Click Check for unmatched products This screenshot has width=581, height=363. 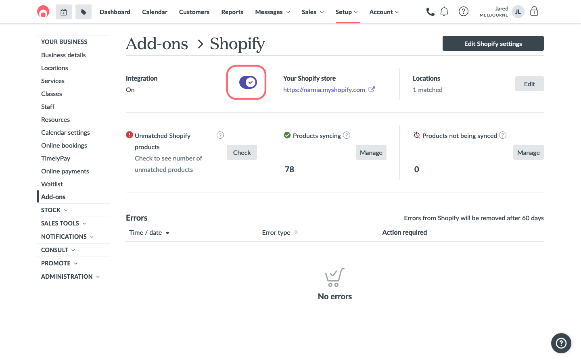(x=242, y=152)
